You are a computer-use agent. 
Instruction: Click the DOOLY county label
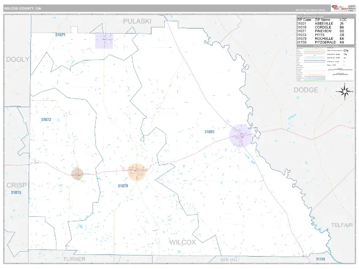tap(17, 59)
